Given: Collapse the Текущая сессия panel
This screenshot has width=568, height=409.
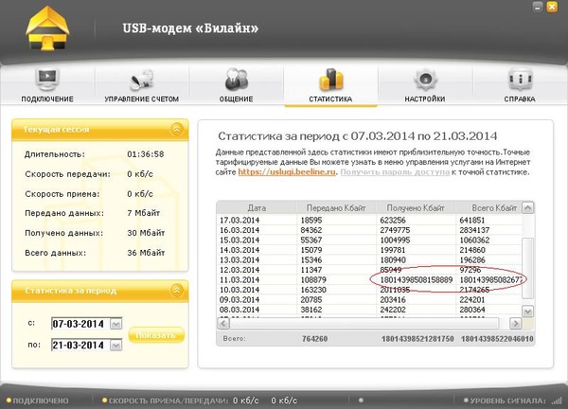Looking at the screenshot, I should click(177, 129).
